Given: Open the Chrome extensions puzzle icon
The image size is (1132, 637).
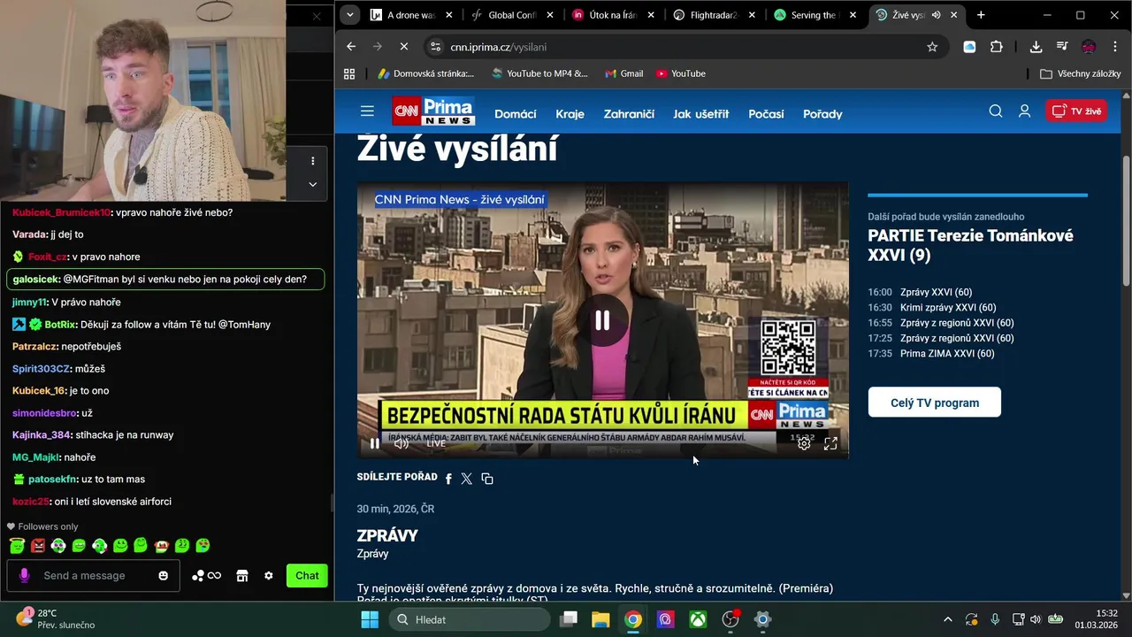Looking at the screenshot, I should (997, 47).
